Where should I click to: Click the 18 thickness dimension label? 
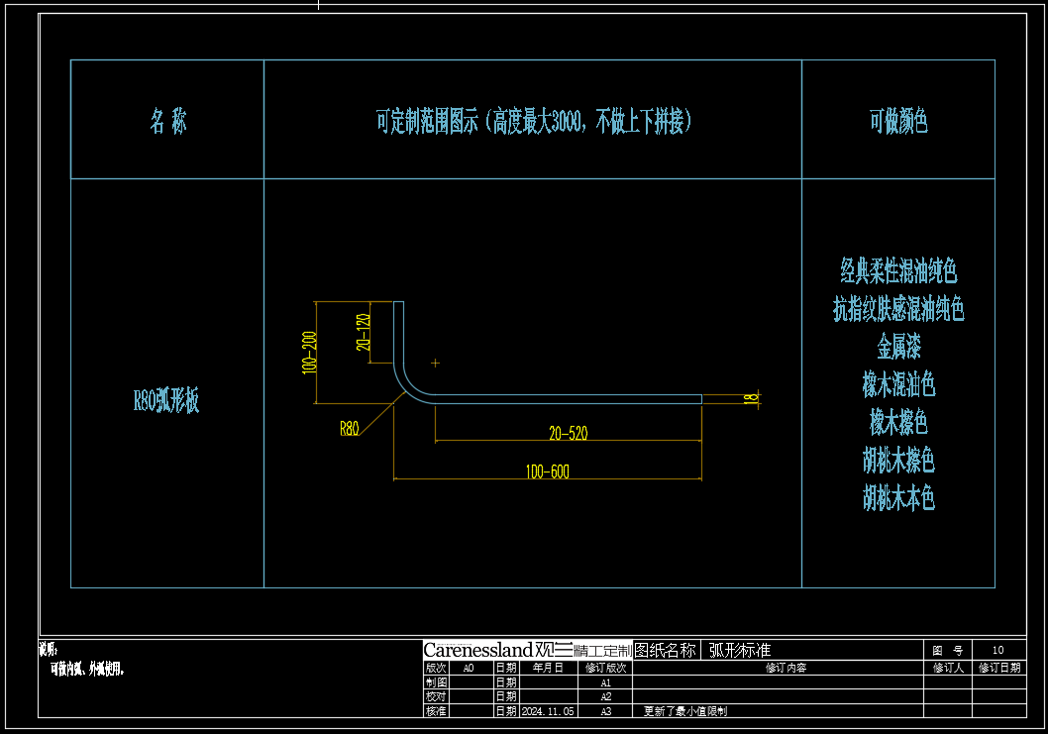click(751, 398)
